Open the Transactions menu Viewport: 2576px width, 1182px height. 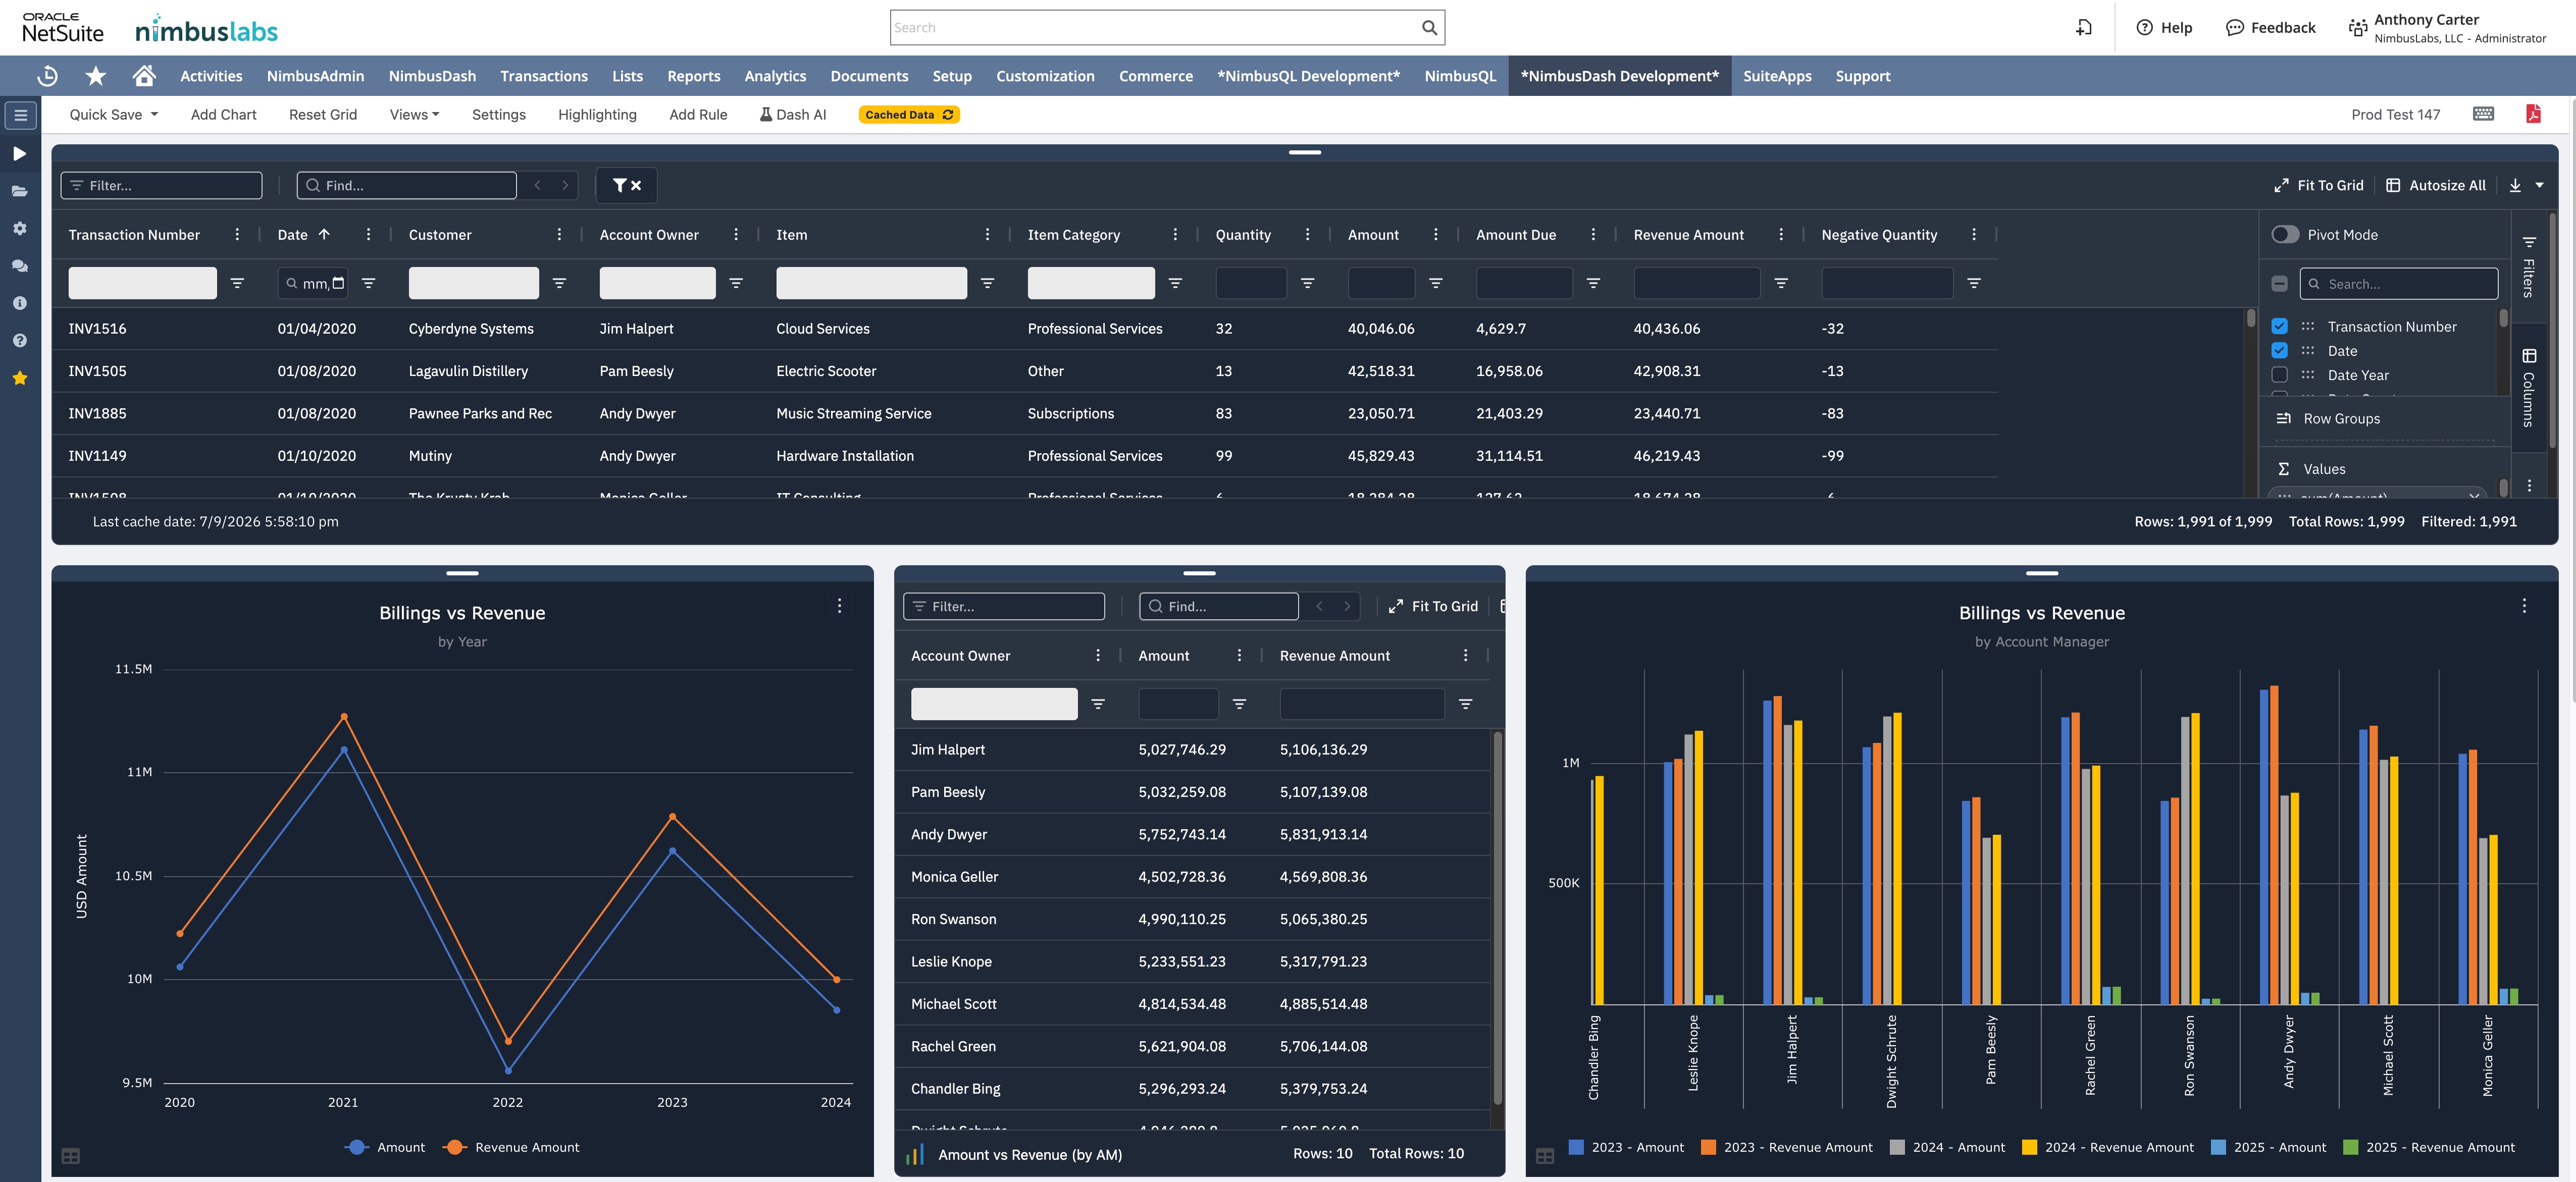click(x=543, y=76)
